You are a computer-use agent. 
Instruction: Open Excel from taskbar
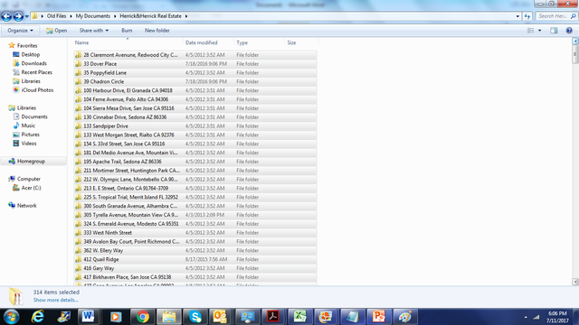click(x=299, y=317)
